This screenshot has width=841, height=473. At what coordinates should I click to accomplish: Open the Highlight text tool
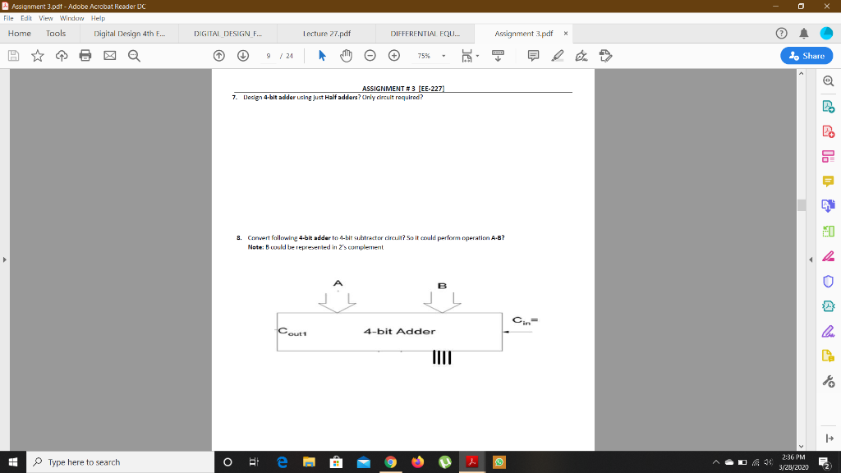tap(558, 55)
